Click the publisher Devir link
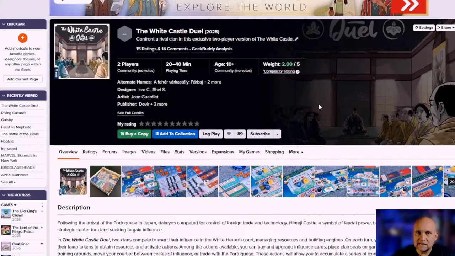 [143, 104]
